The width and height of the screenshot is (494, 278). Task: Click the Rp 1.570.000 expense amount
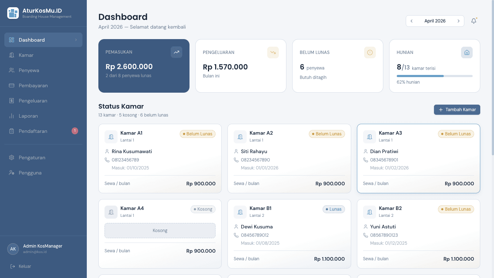(x=225, y=67)
